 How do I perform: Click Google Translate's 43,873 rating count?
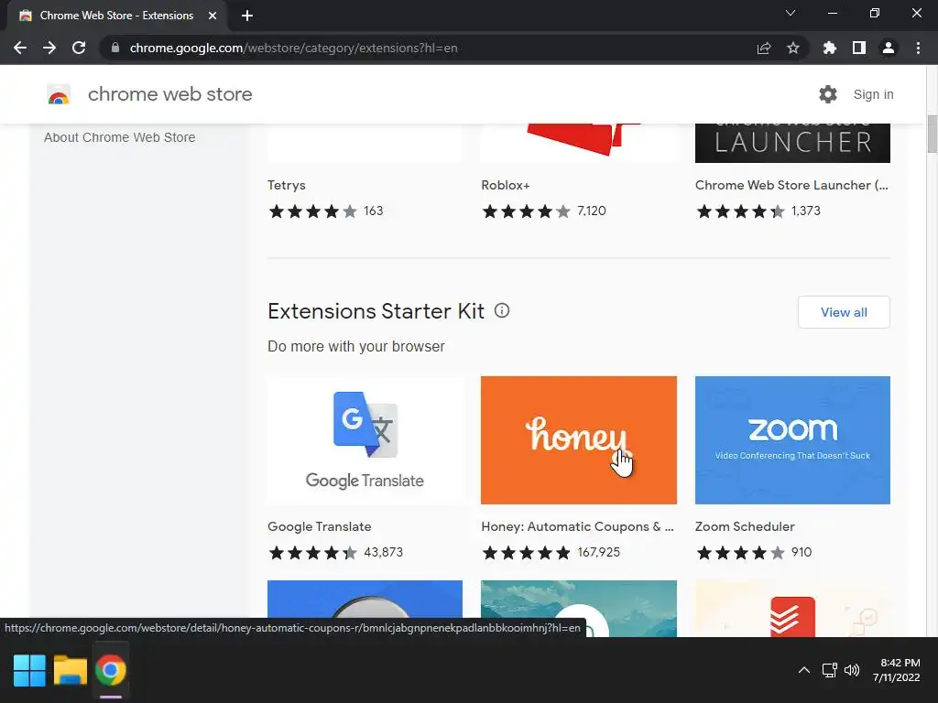click(384, 552)
